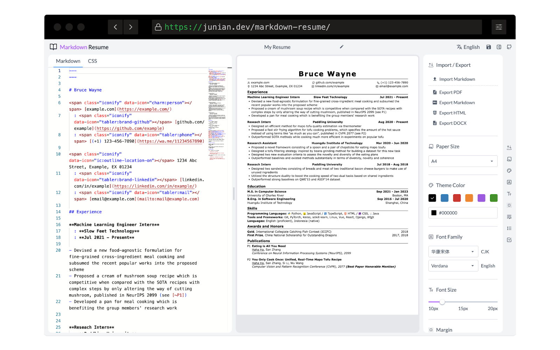Click the 'Theme Color' section heading
560x350 pixels.
[x=450, y=185]
